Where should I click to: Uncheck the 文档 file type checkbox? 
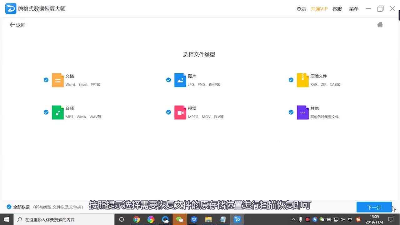click(x=46, y=80)
